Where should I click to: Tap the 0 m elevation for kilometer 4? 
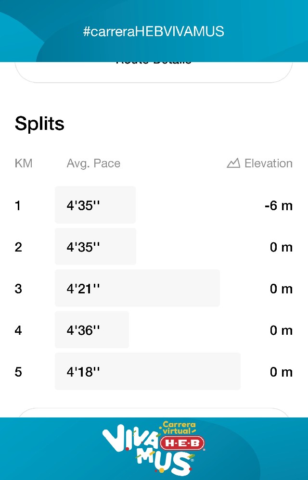281,330
